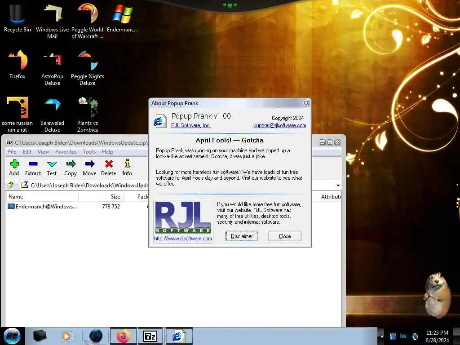The width and height of the screenshot is (460, 345).
Task: Expand the 7-Zip address path dropdown
Action: tap(338, 186)
